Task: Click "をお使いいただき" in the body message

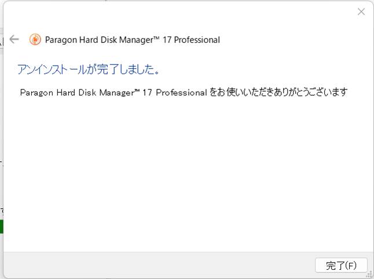Action: click(x=240, y=92)
